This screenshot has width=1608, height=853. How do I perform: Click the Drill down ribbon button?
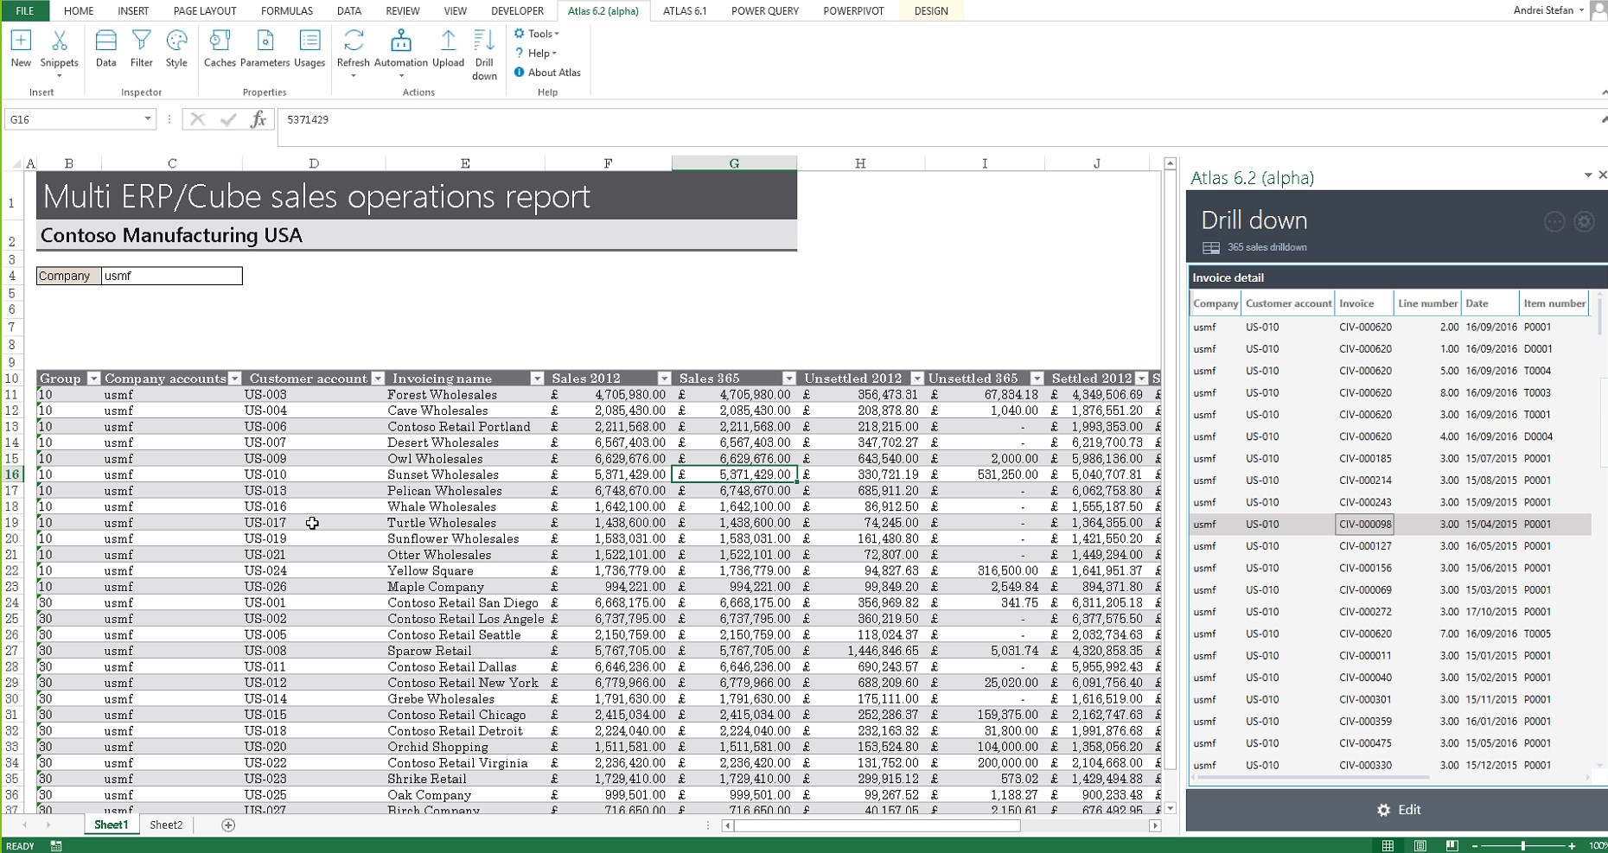pos(484,54)
